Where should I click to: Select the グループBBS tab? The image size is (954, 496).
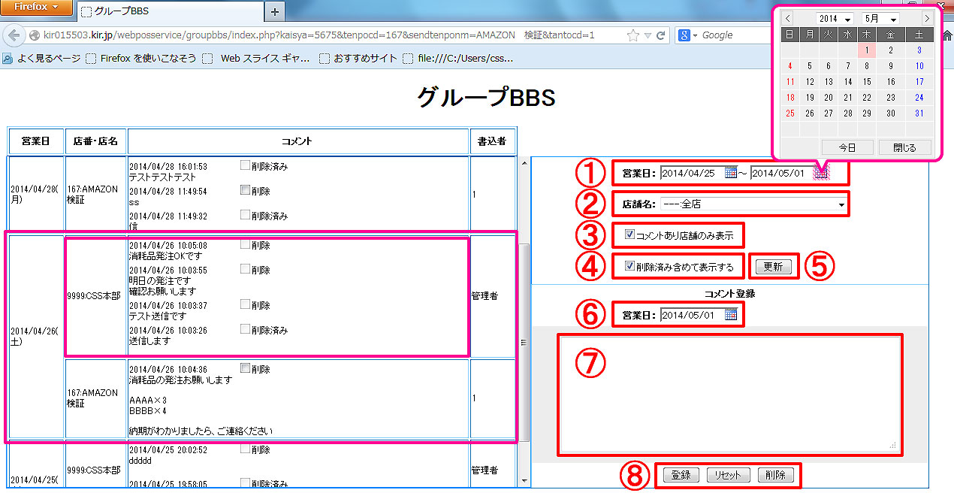[169, 12]
